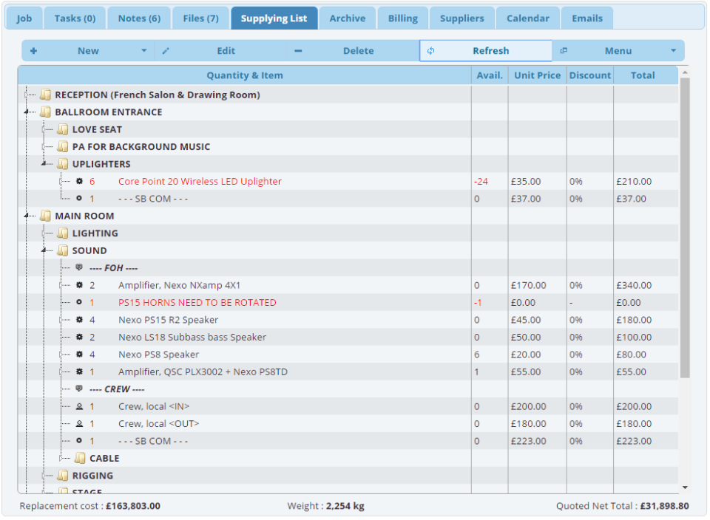Click the plus icon on the New button
The width and height of the screenshot is (710, 520).
click(33, 51)
